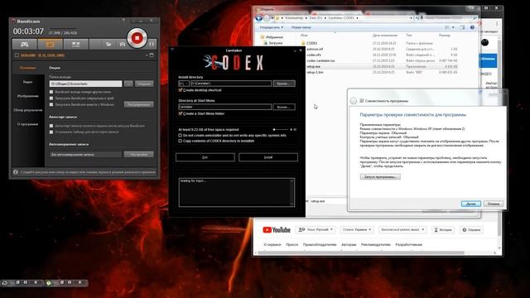Open Упорядочить menu in Explorer

point(272,27)
